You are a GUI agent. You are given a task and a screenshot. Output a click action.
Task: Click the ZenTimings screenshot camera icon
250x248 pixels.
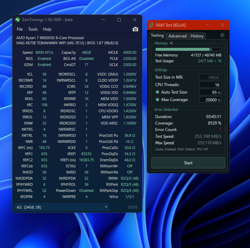135,29
